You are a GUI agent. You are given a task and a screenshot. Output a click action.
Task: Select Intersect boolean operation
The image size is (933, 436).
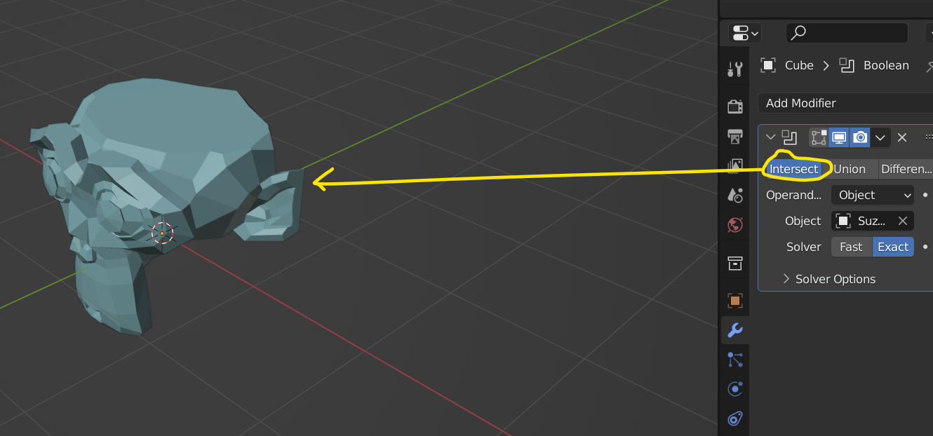coord(793,169)
